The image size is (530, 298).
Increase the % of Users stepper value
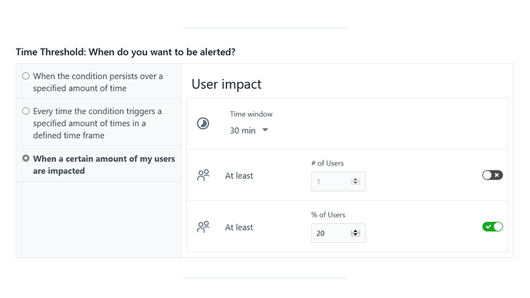[355, 231]
